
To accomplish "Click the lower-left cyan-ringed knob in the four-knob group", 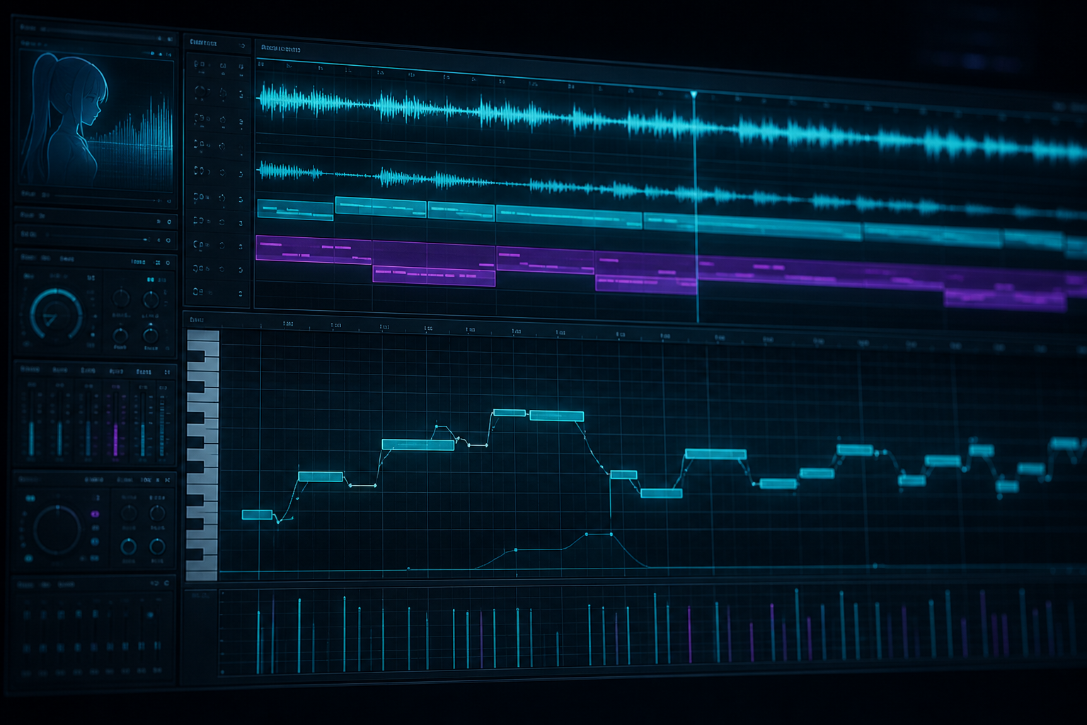I will (128, 546).
